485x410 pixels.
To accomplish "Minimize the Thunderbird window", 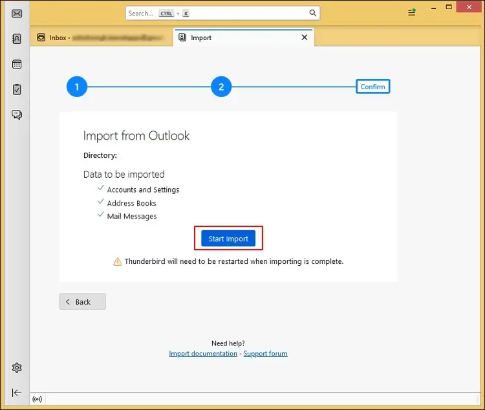I will 433,8.
